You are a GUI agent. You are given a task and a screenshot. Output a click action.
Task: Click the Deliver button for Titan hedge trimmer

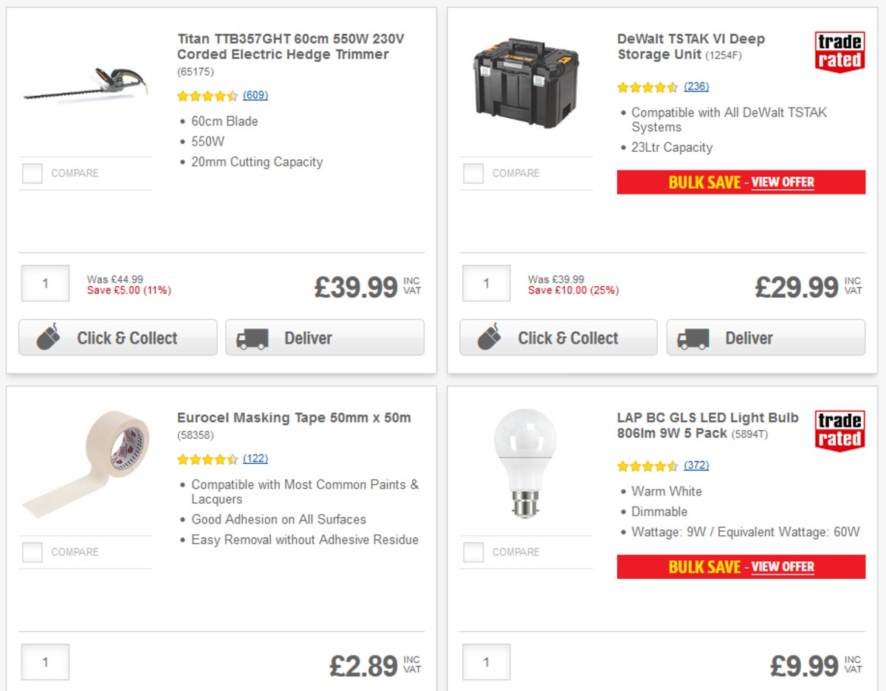(x=324, y=337)
